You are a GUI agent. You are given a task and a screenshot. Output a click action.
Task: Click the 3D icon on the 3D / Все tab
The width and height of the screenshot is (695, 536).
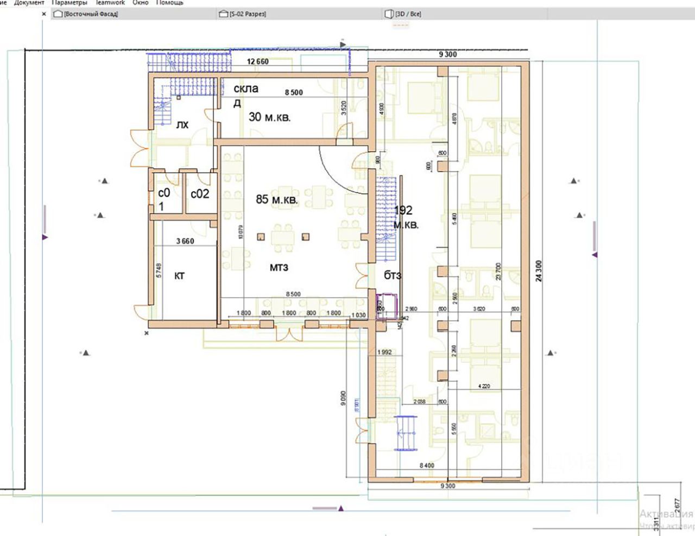click(389, 14)
